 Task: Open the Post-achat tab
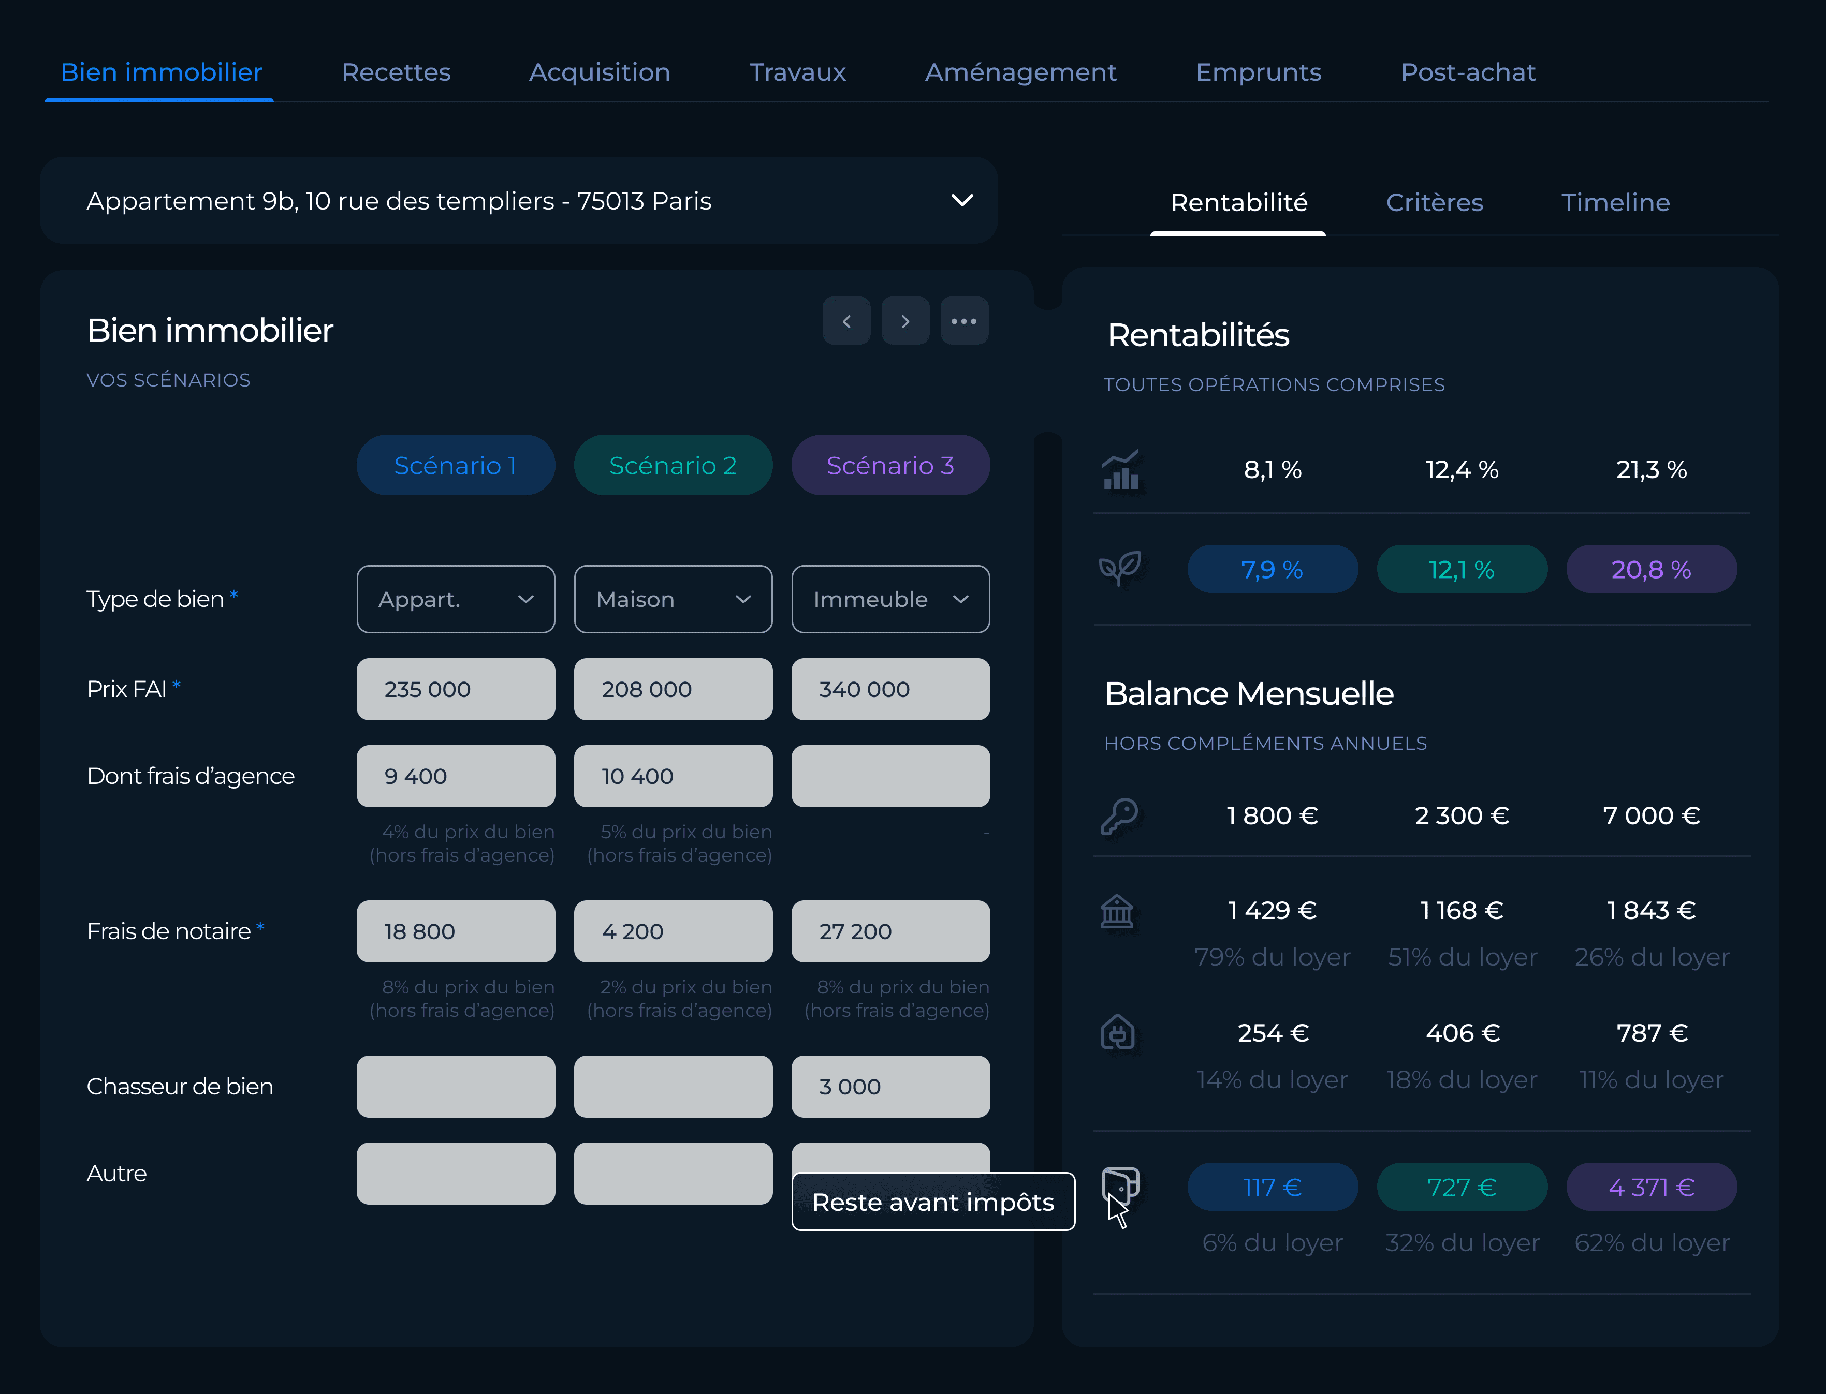coord(1468,72)
